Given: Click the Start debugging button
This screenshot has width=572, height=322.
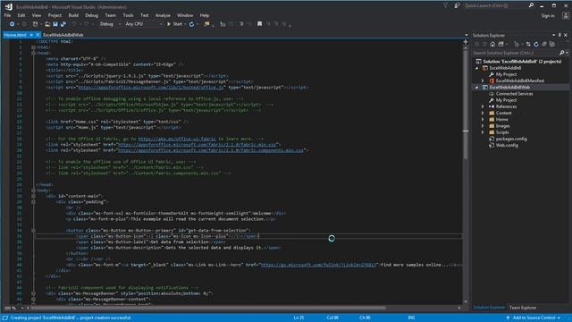Looking at the screenshot, I should click(175, 24).
